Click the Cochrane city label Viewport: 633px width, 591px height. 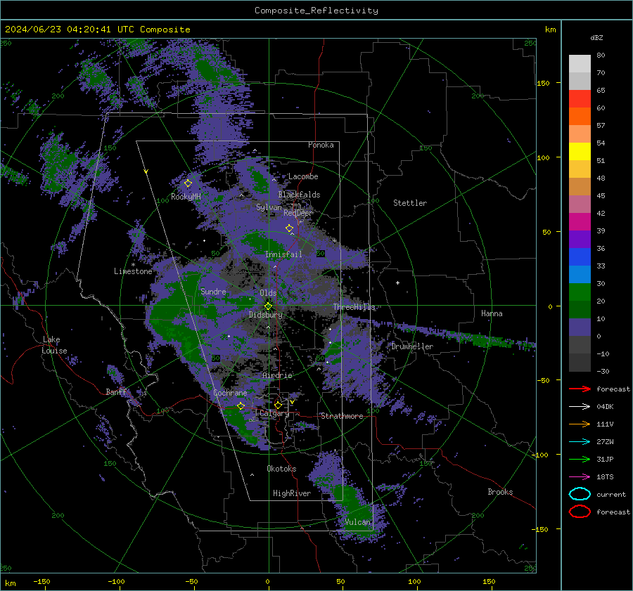coord(230,393)
